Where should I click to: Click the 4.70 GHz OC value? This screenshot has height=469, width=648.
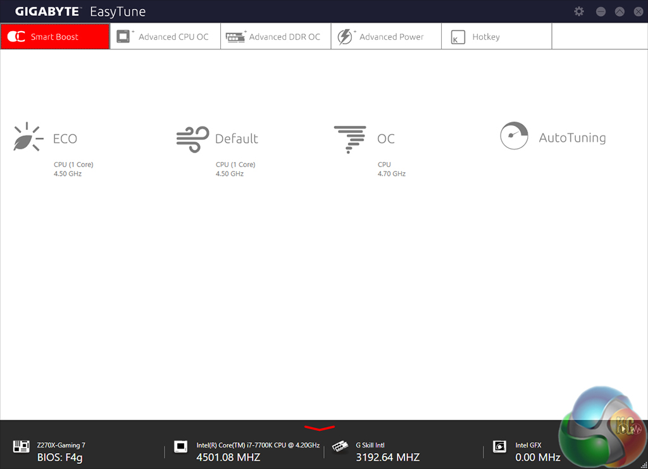tap(391, 173)
